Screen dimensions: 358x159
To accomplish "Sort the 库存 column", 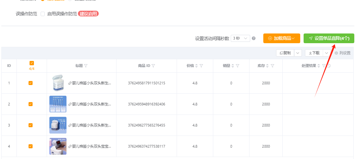I will [267, 66].
